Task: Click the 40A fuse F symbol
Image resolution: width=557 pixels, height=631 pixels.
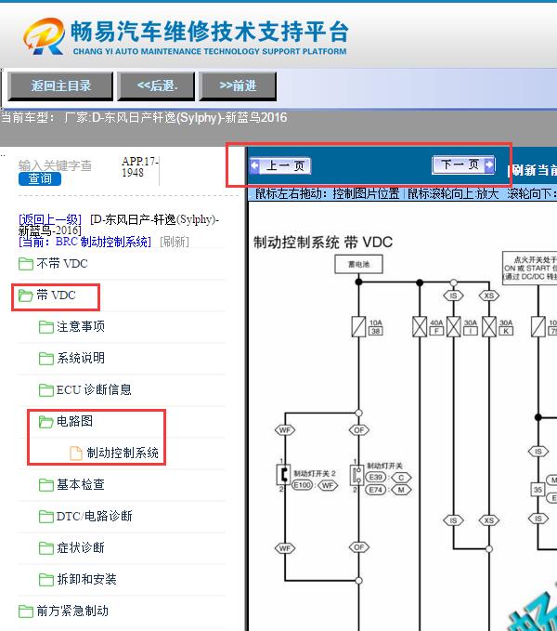Action: [420, 326]
